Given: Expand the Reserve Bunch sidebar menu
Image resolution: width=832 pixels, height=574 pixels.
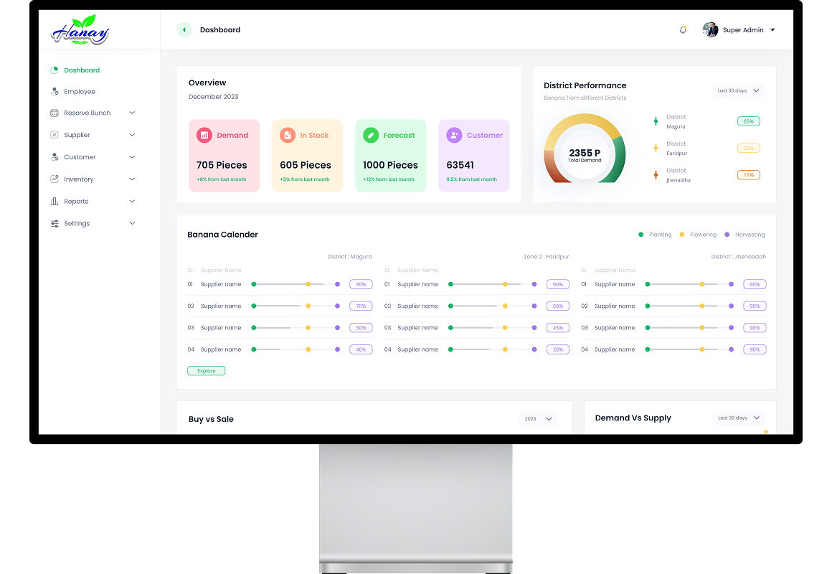Looking at the screenshot, I should pyautogui.click(x=132, y=113).
